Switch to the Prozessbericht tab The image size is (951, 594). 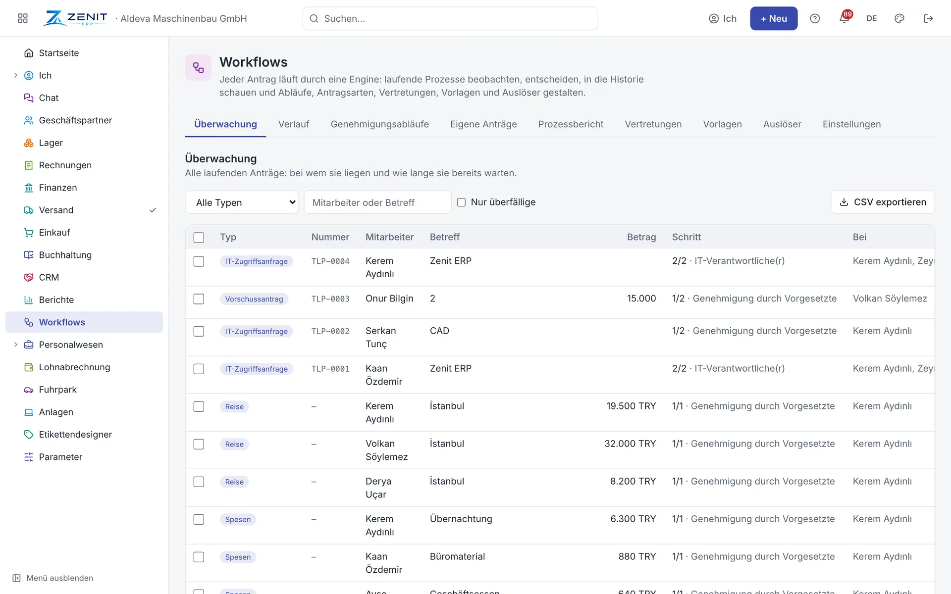[x=571, y=124]
